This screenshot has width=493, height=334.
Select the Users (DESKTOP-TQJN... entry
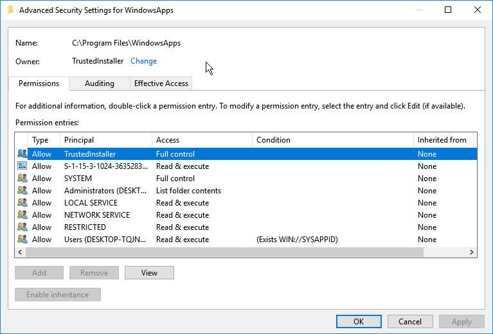[x=105, y=240]
